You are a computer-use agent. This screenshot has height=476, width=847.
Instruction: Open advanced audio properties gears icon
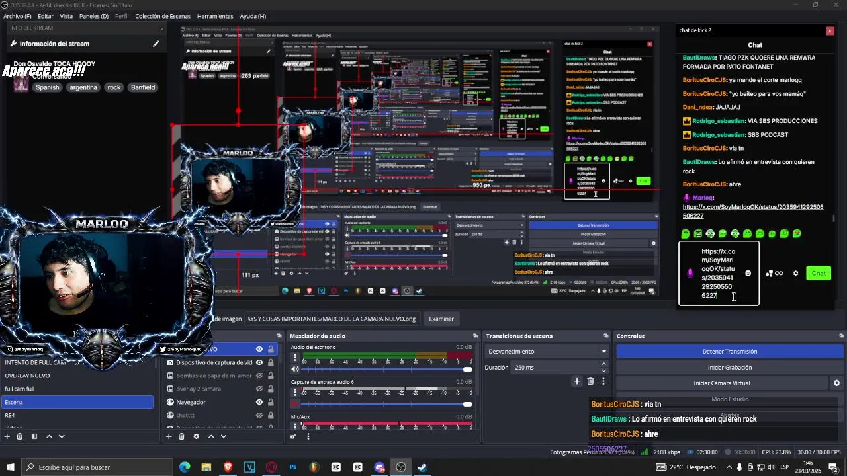[x=293, y=436]
